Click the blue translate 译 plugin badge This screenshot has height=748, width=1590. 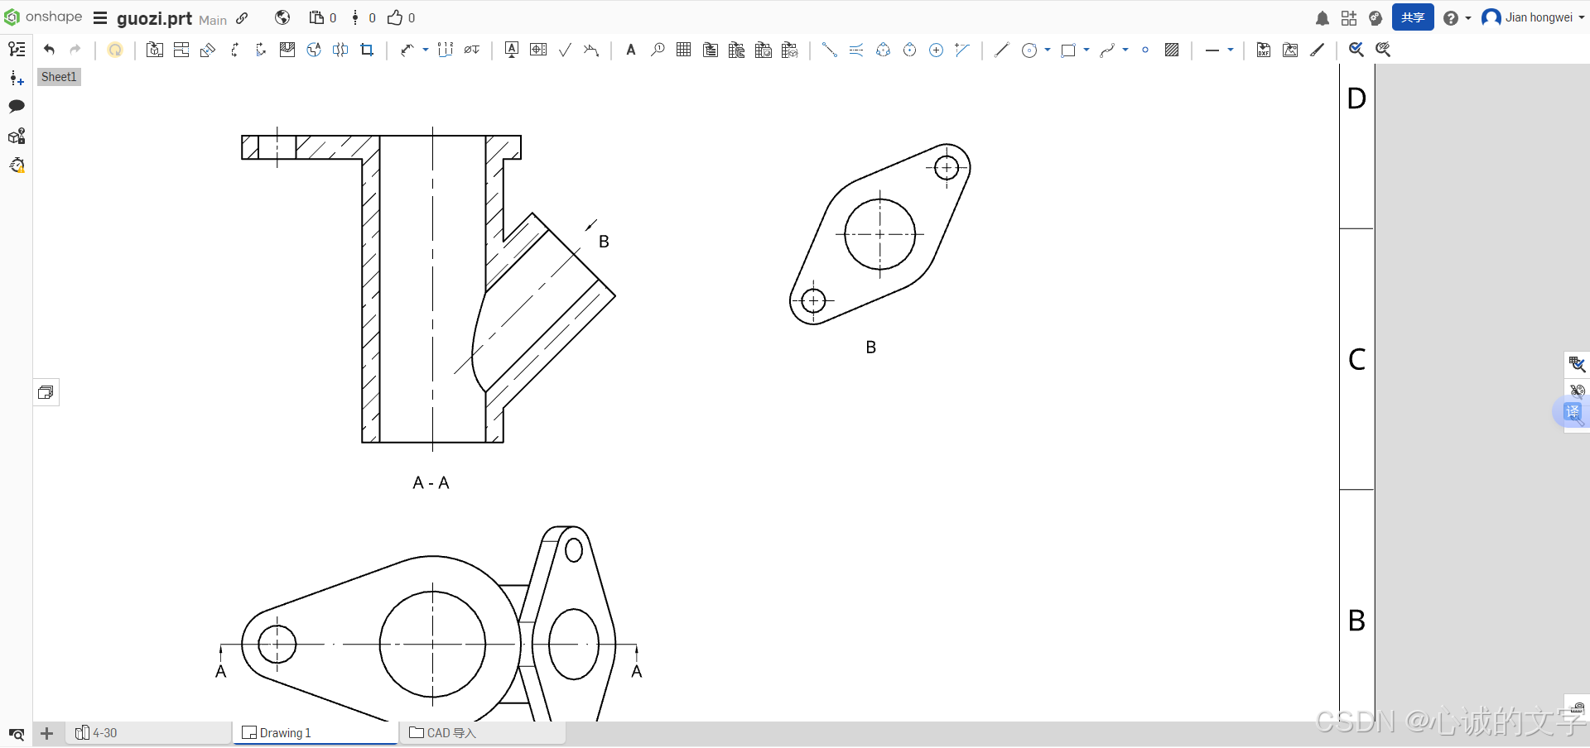1572,411
